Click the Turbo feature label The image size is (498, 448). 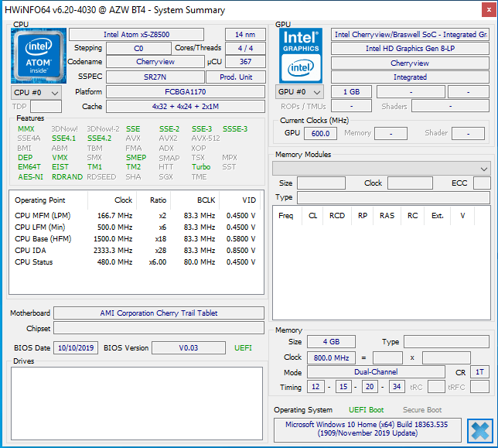[x=201, y=167]
